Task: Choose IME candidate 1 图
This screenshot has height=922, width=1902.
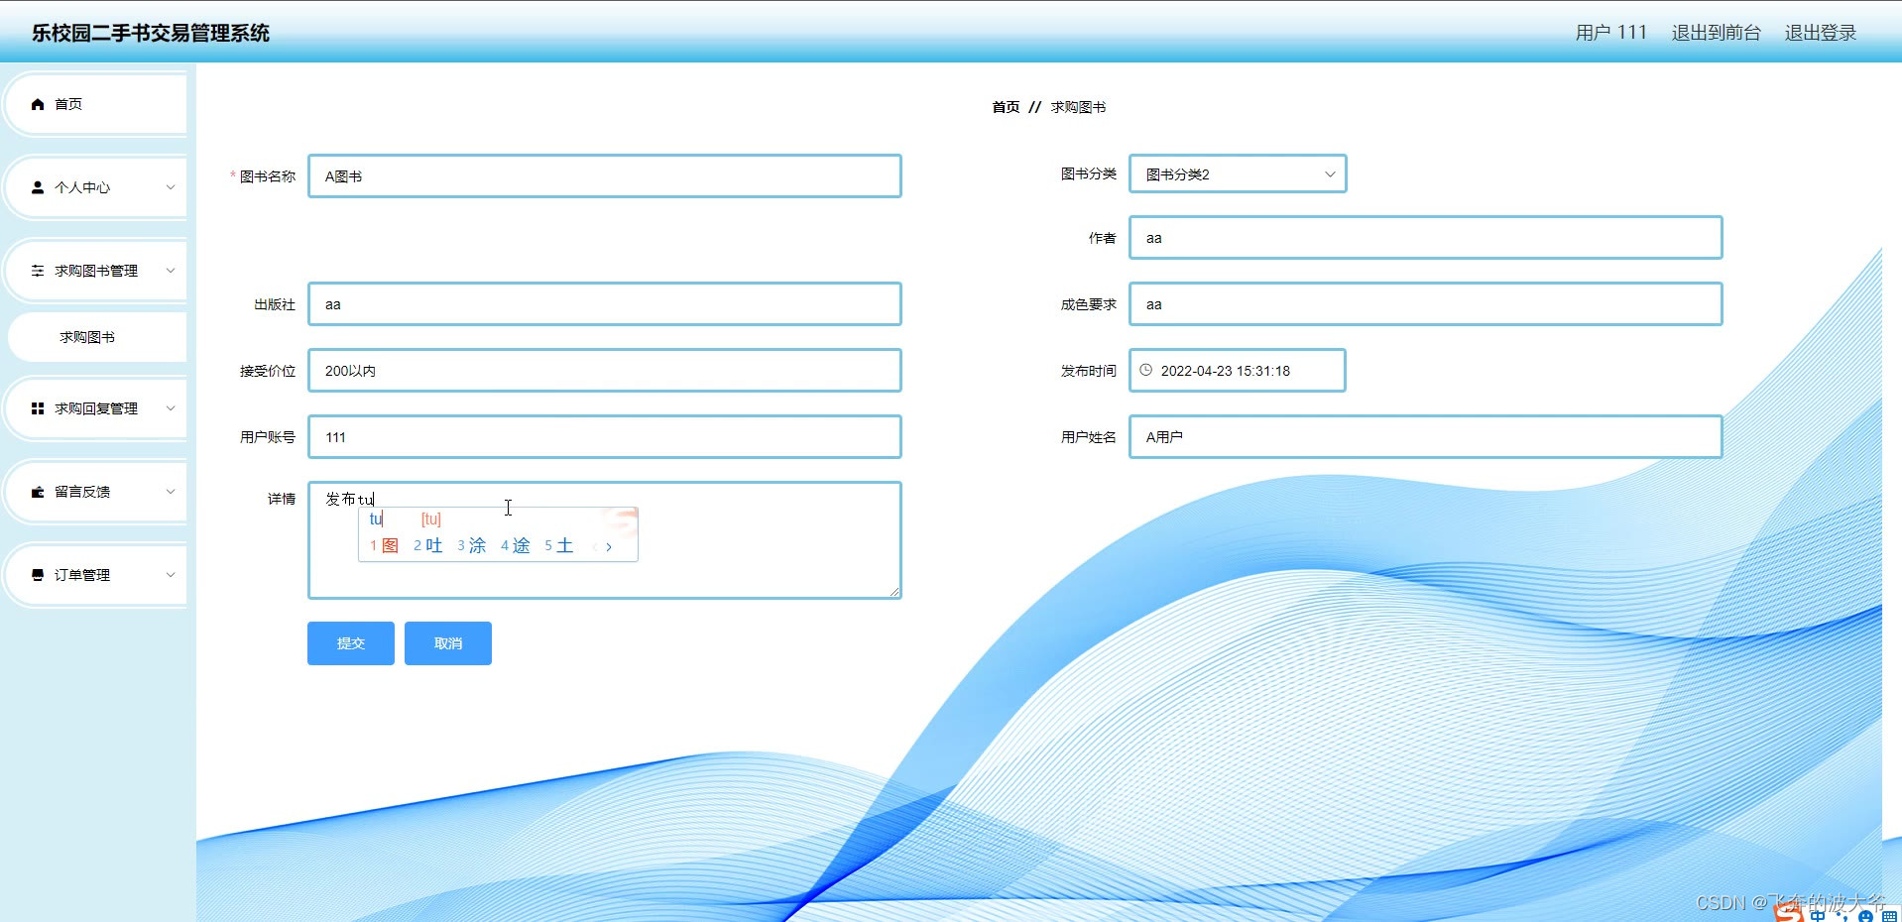Action: coord(385,546)
